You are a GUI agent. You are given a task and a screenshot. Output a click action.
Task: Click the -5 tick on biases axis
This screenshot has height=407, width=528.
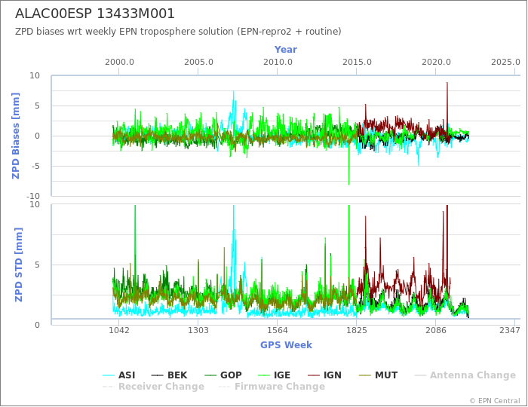click(x=35, y=166)
